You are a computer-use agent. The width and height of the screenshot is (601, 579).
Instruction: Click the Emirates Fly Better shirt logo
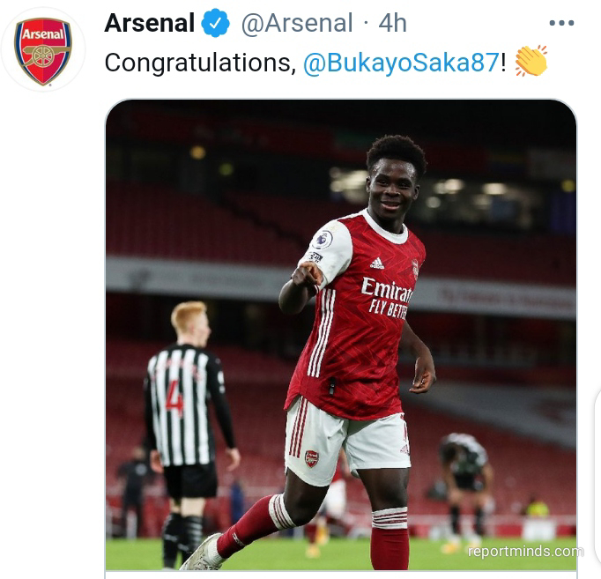[386, 297]
